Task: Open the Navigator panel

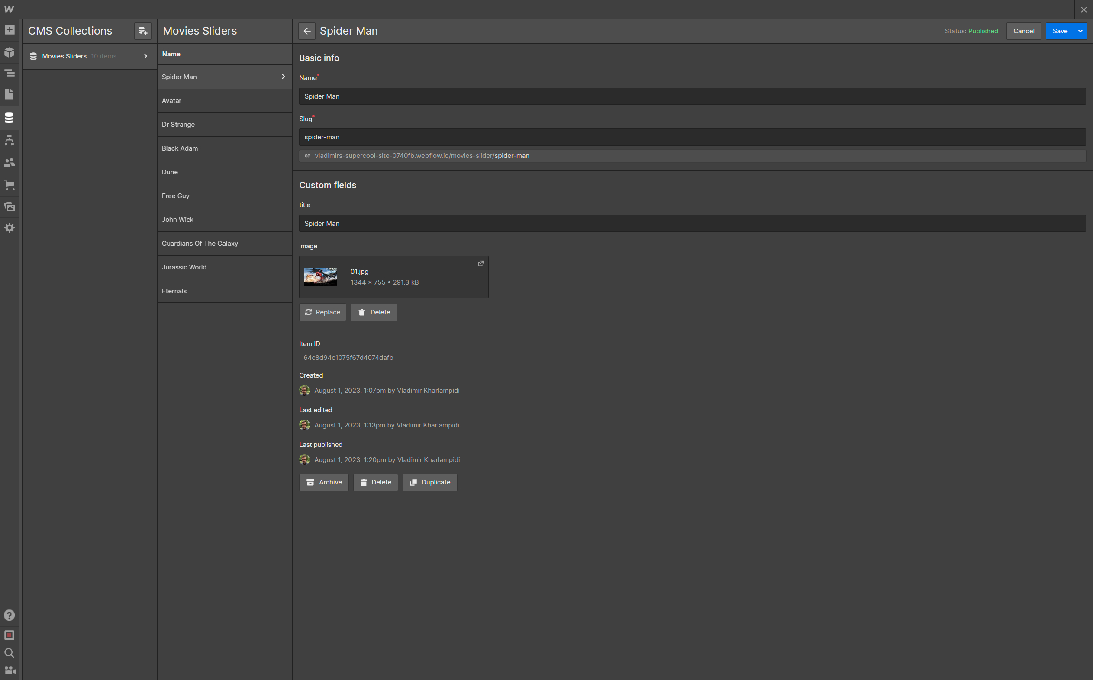Action: click(9, 73)
